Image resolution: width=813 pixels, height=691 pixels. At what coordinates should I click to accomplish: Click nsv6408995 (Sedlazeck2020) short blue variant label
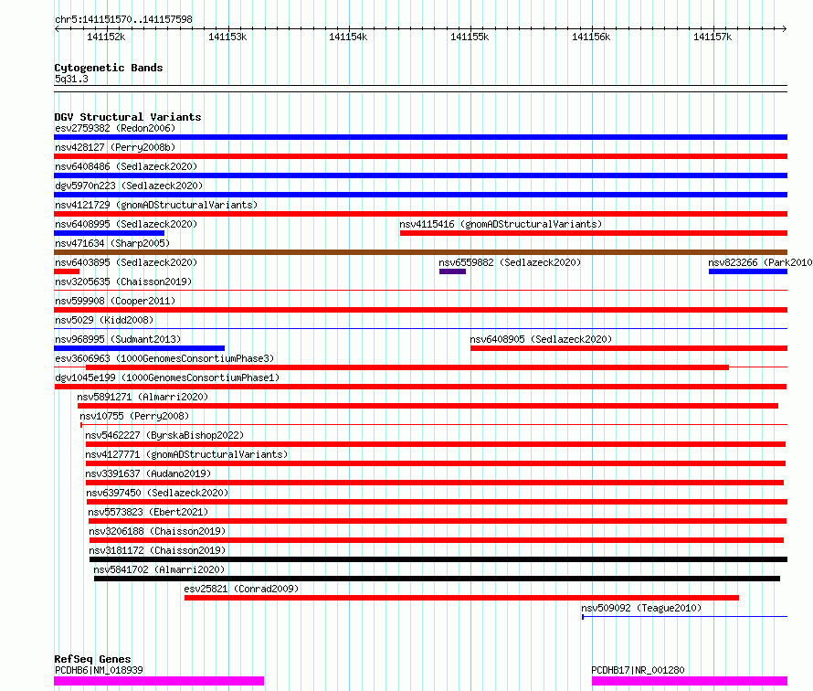pyautogui.click(x=126, y=224)
